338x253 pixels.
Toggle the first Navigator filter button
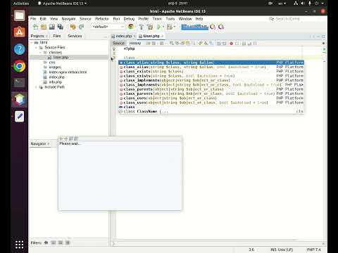46,242
